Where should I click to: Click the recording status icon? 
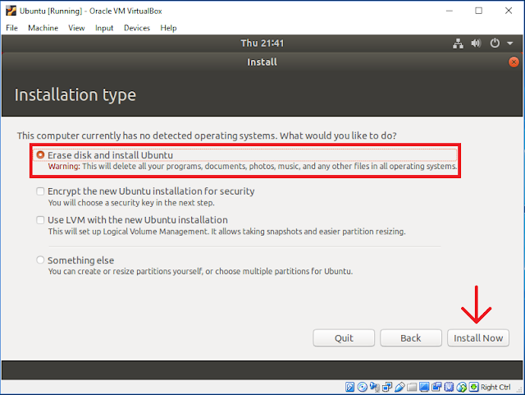coord(436,387)
